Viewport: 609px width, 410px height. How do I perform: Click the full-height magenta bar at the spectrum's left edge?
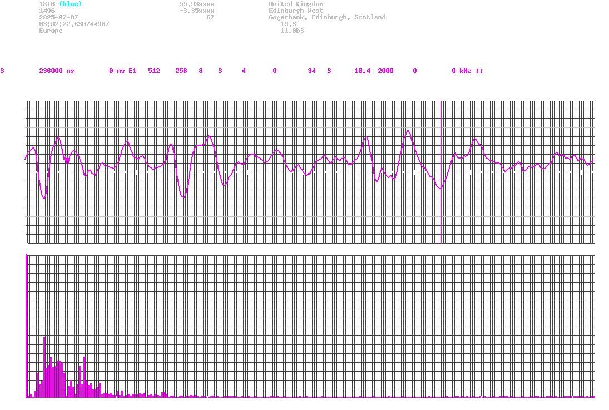point(26,326)
